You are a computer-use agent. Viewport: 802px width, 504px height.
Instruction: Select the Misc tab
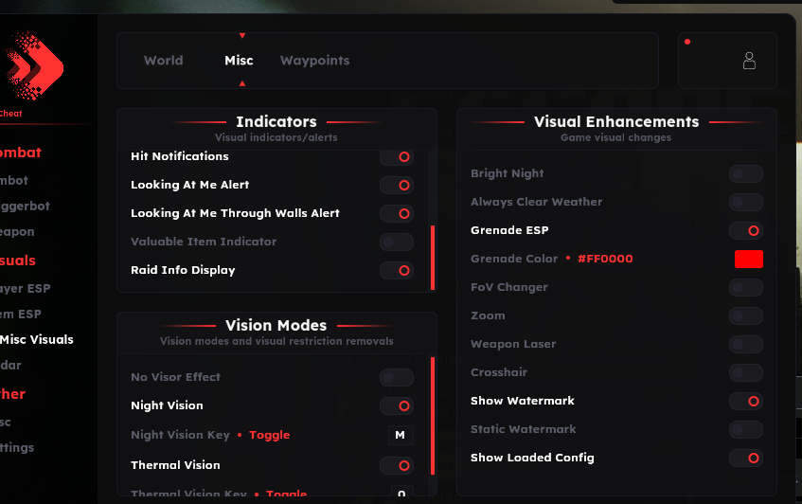pos(239,61)
